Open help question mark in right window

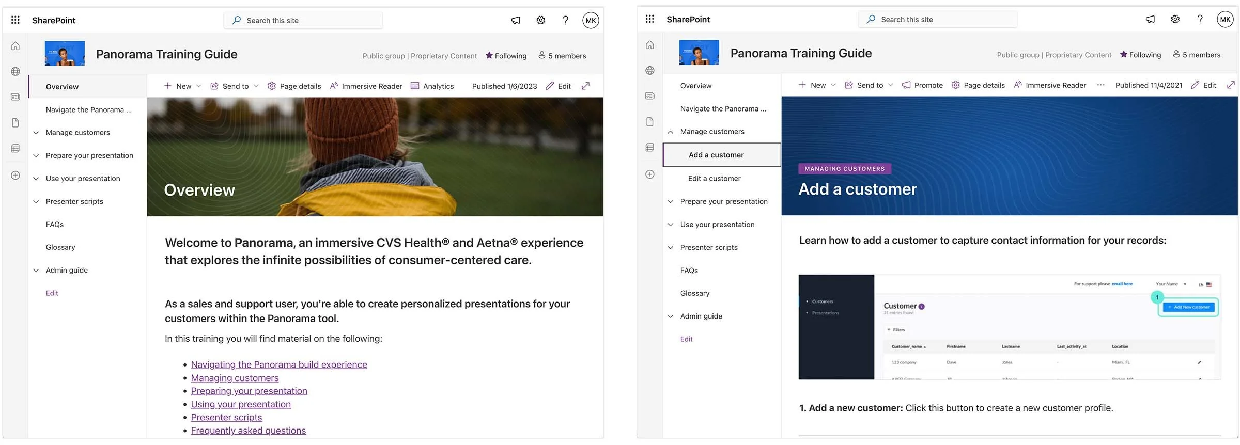pyautogui.click(x=1200, y=19)
